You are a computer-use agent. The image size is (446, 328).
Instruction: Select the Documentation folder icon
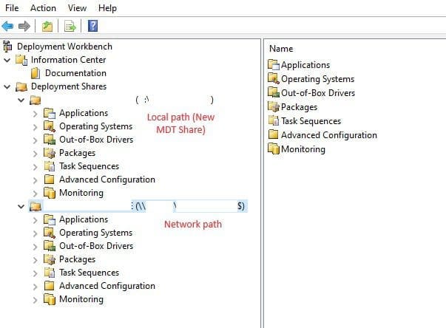36,73
